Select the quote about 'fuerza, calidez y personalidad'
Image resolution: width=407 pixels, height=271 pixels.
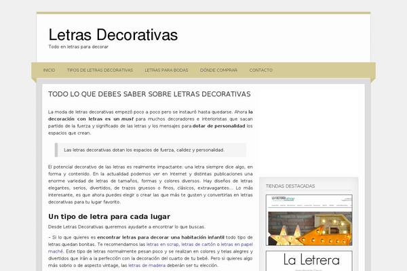pos(151,150)
